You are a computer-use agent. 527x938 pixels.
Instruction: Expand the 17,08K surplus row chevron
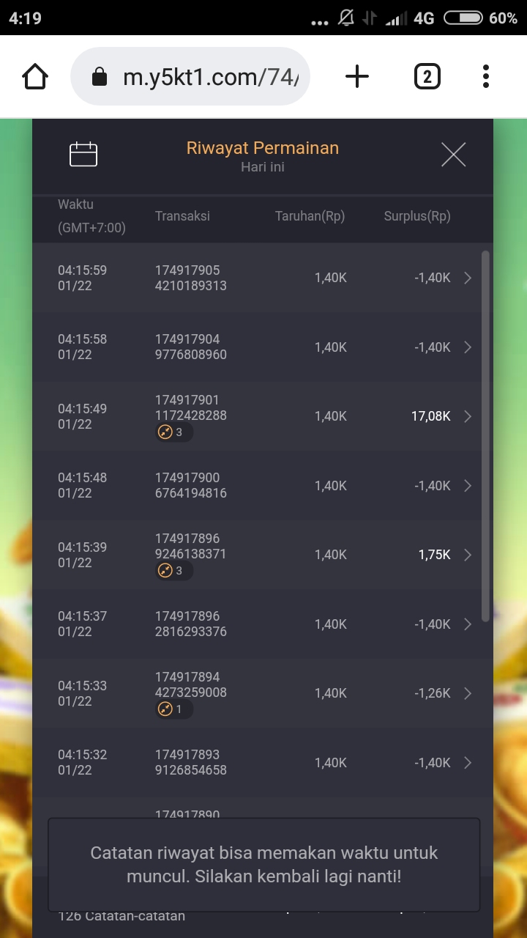point(468,416)
